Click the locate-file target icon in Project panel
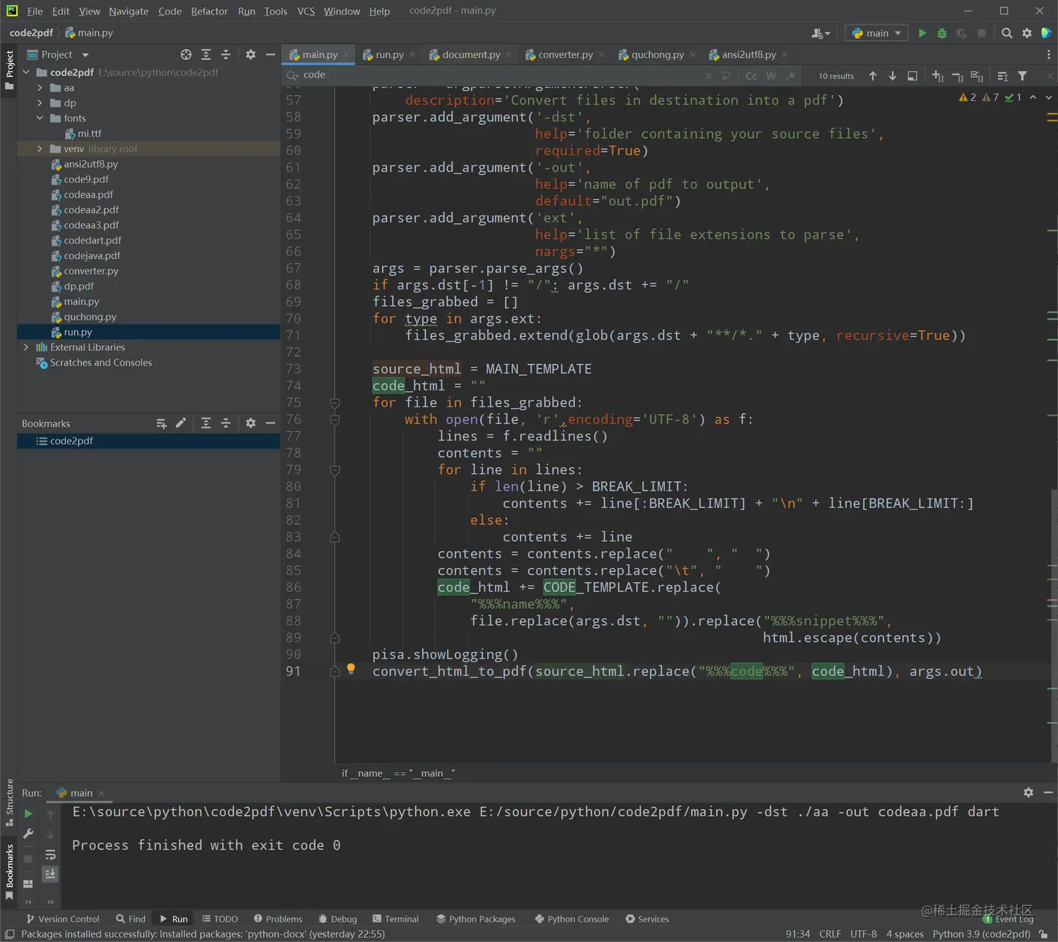 [185, 55]
